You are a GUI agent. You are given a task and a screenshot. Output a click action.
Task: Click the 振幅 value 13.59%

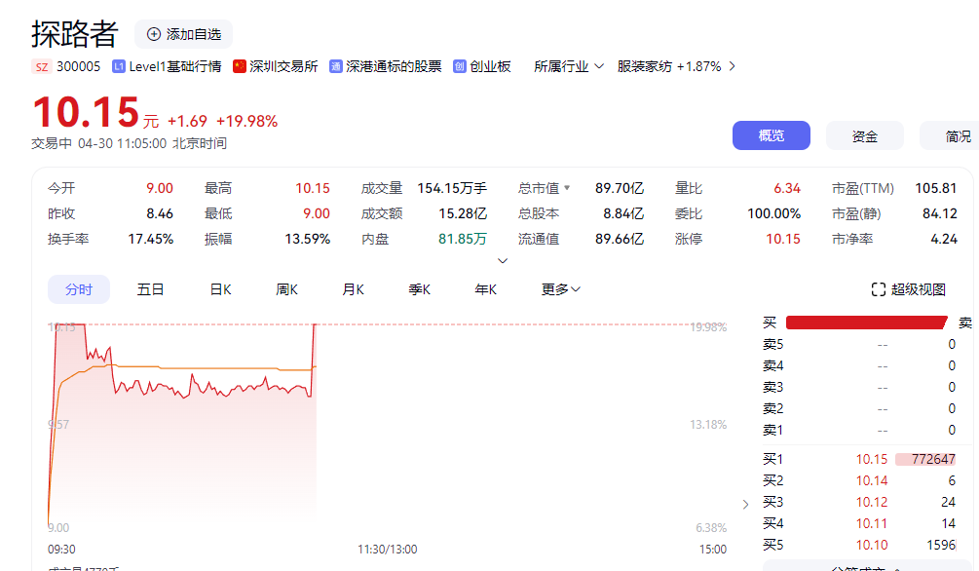(307, 239)
